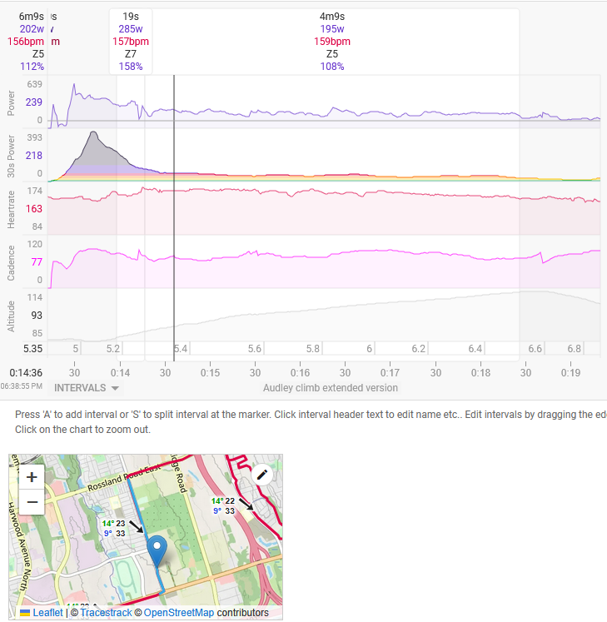This screenshot has width=607, height=622.
Task: Click the blue location pin on map
Action: [157, 551]
